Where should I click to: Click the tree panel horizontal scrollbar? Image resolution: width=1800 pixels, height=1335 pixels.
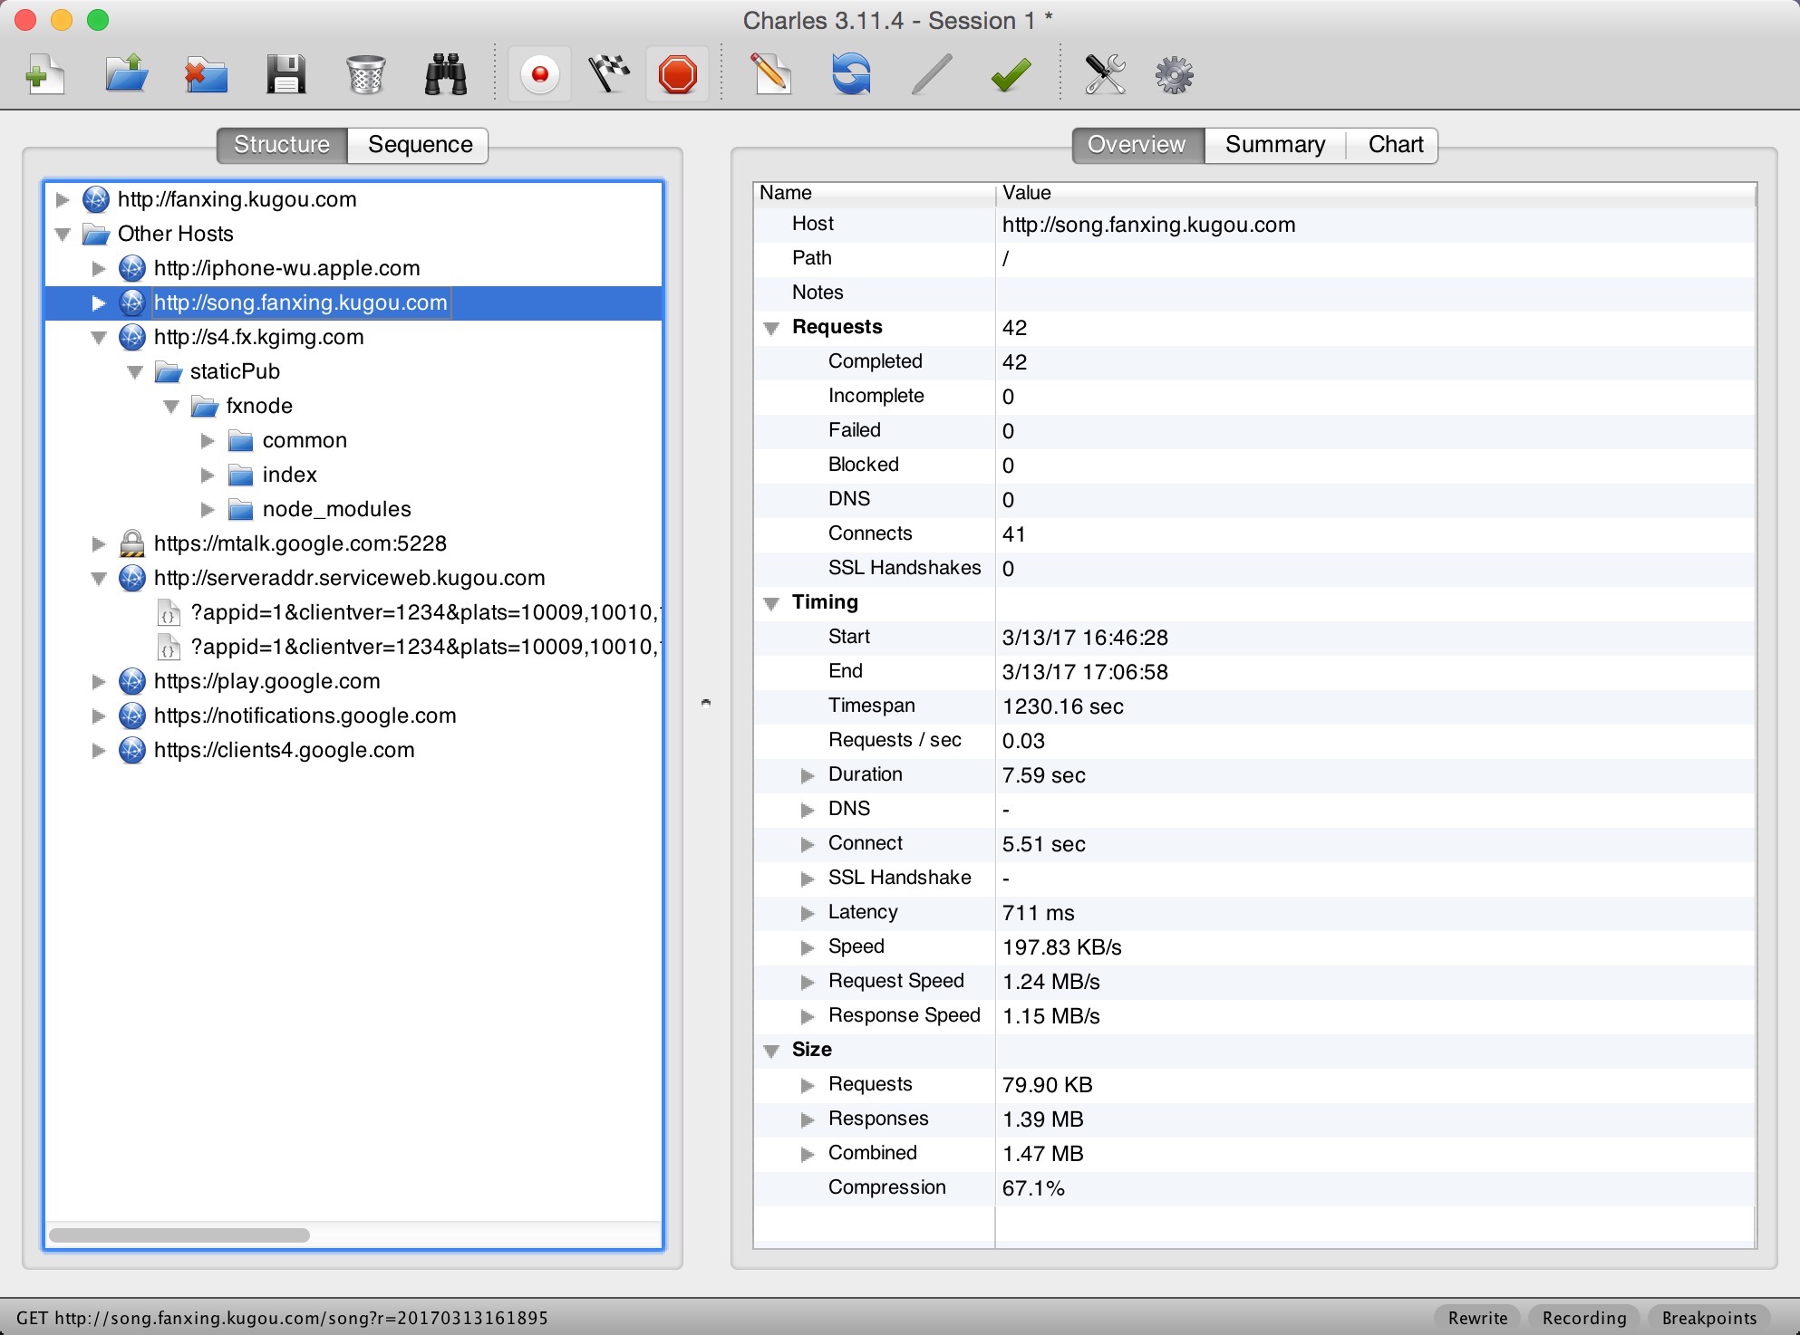click(179, 1235)
